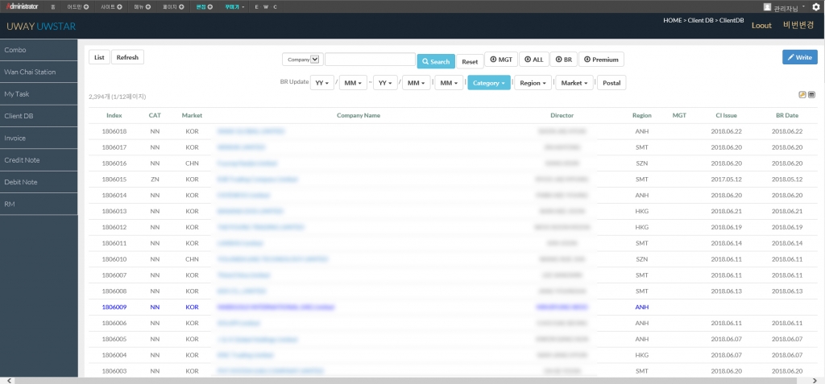Click 홈 in the admin top bar
Image resolution: width=825 pixels, height=384 pixels.
pos(52,6)
